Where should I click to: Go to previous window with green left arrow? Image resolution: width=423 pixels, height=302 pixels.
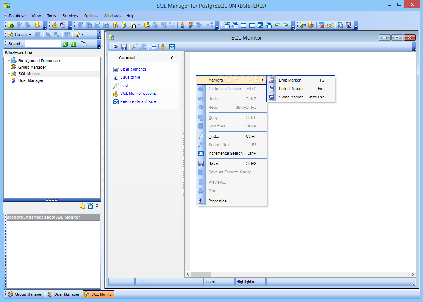click(x=277, y=25)
